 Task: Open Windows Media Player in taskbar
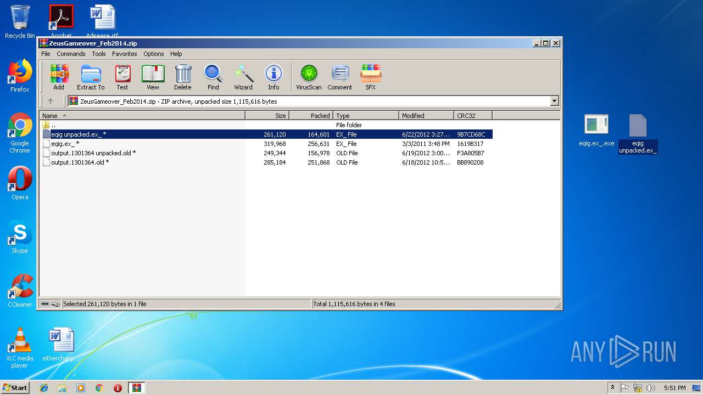click(x=81, y=388)
